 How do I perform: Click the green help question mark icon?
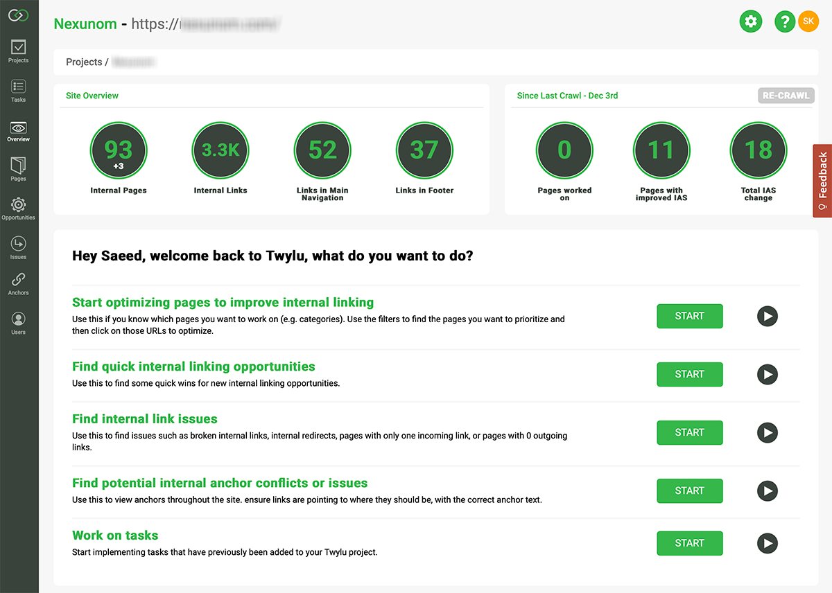click(785, 21)
